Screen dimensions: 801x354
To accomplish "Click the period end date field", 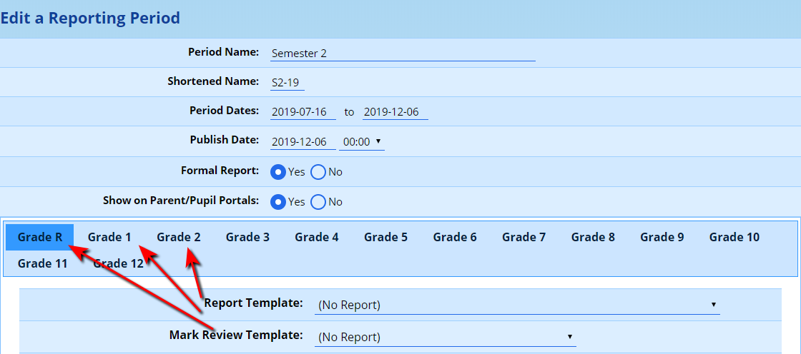I will [395, 112].
